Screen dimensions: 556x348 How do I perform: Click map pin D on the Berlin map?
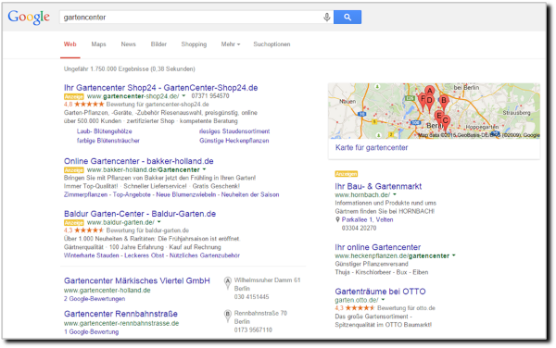(429, 102)
